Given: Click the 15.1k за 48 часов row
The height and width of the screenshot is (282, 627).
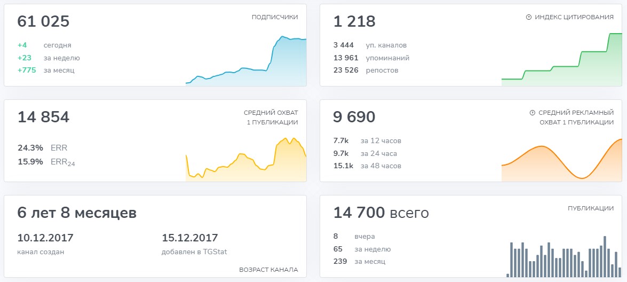Looking at the screenshot, I should click(367, 166).
